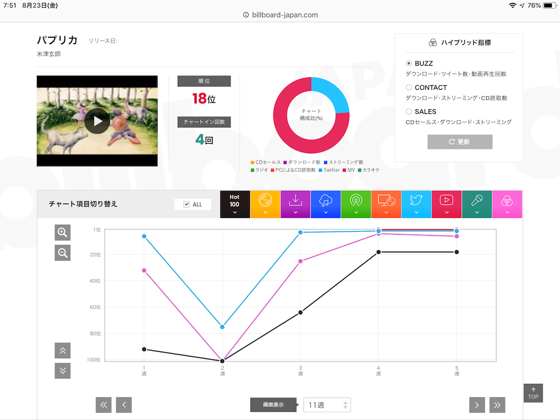Select the BUZZ radio button
Viewport: 560px width, 420px height.
[x=409, y=63]
